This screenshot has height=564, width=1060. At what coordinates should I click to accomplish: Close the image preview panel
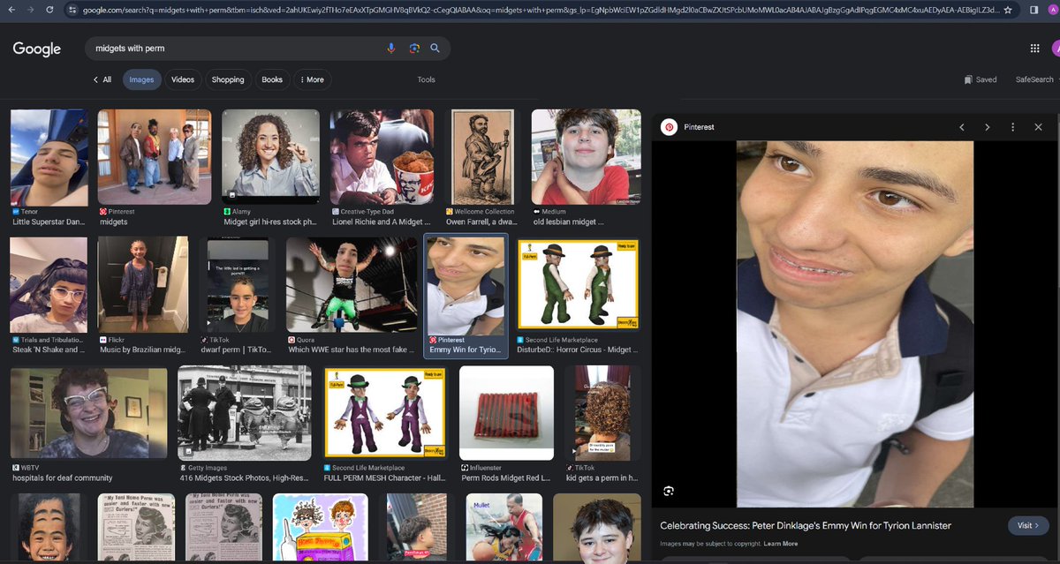1038,127
